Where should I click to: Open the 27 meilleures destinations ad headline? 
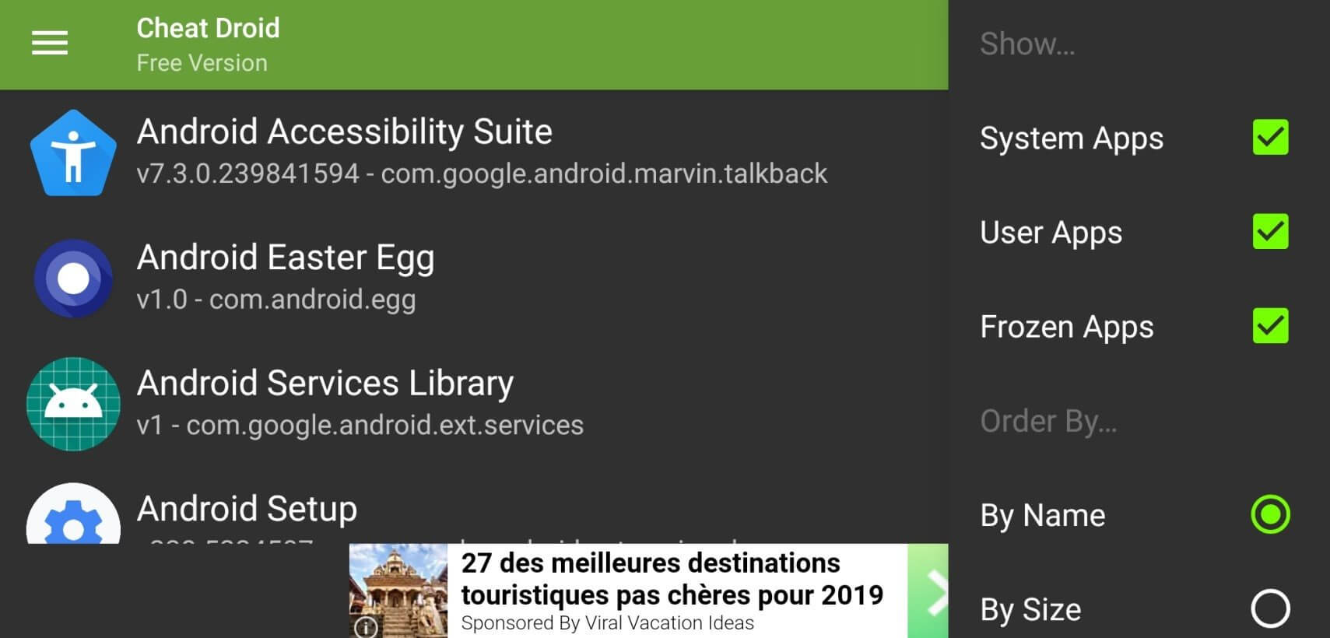pyautogui.click(x=671, y=579)
